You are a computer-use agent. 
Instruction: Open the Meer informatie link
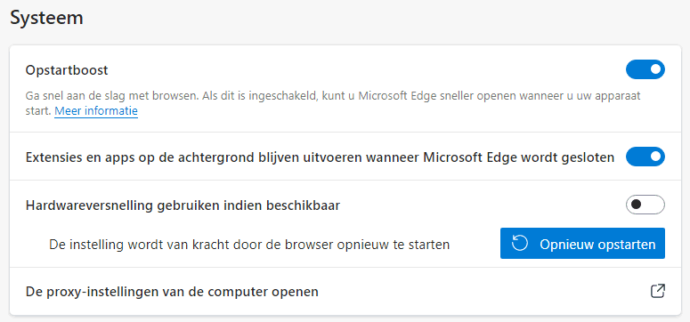point(96,110)
